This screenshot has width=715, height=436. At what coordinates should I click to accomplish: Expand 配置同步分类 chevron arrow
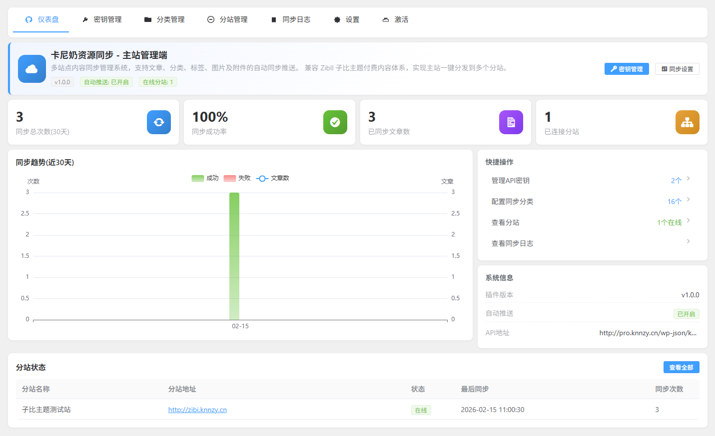(688, 200)
